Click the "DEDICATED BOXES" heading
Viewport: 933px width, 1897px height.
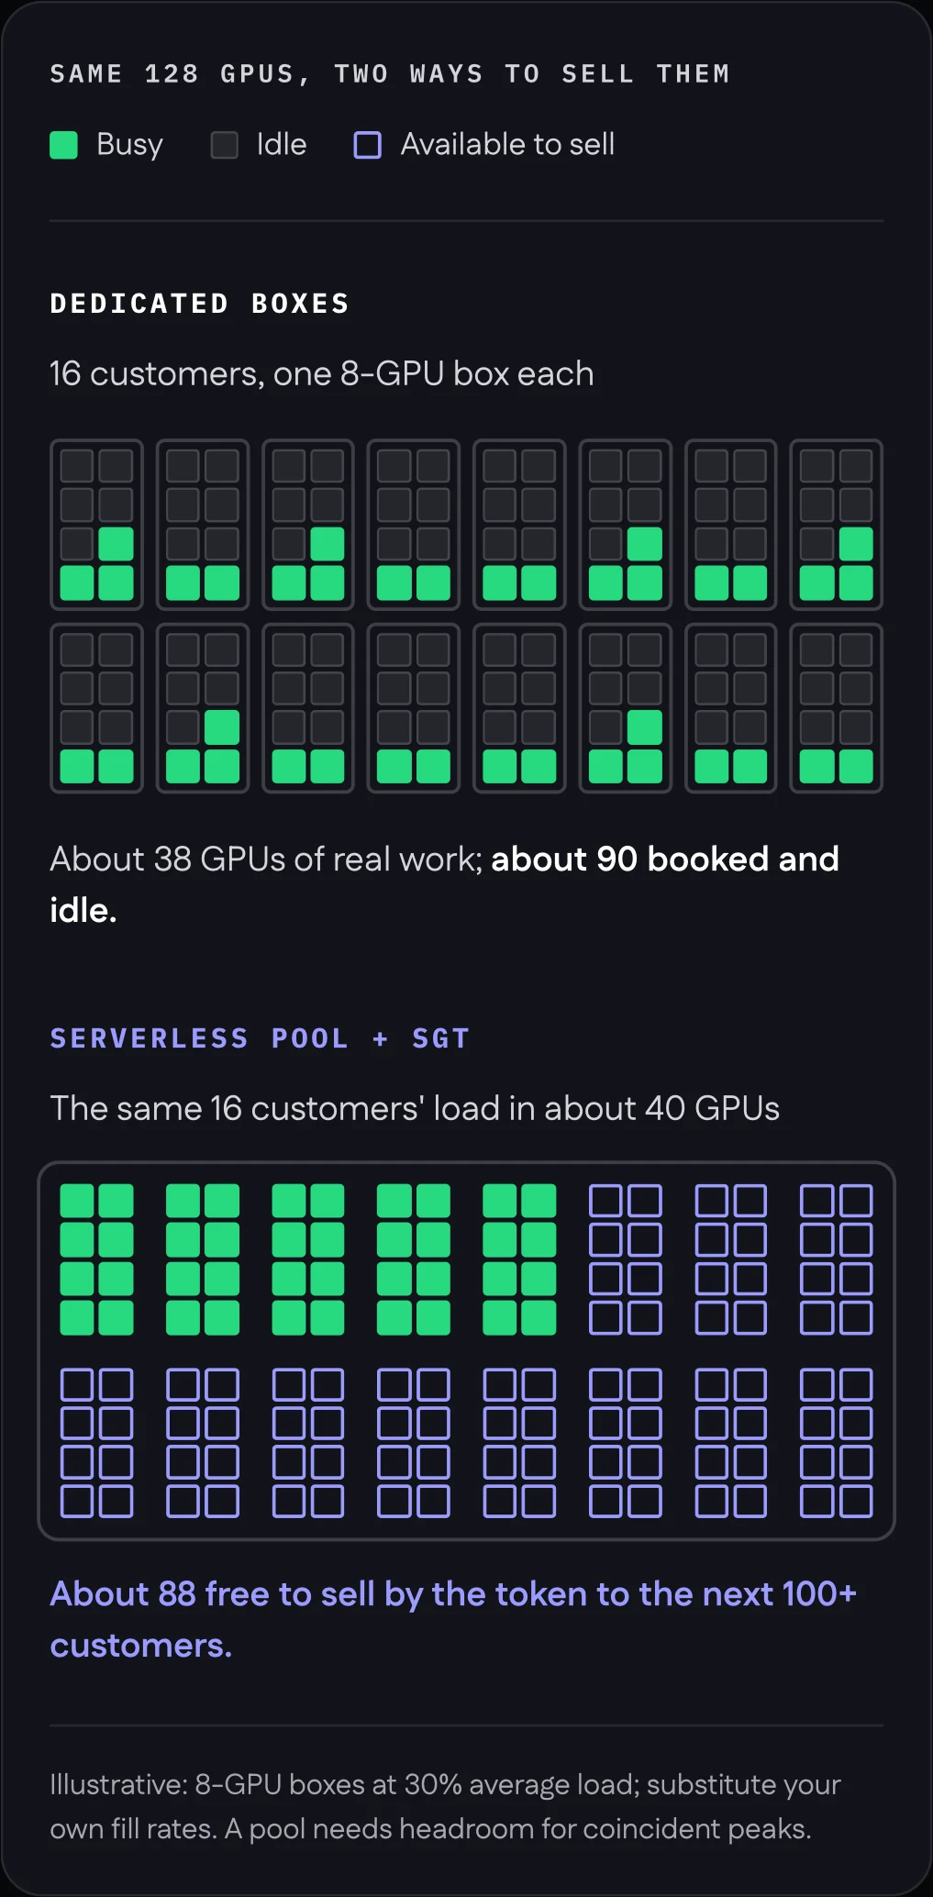click(200, 304)
